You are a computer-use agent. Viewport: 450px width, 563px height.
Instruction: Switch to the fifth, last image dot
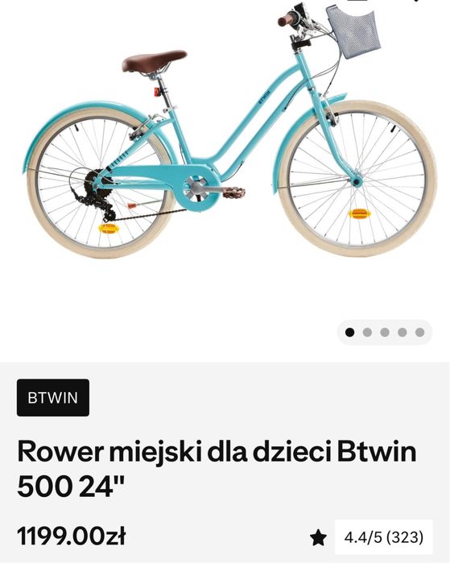coord(420,333)
